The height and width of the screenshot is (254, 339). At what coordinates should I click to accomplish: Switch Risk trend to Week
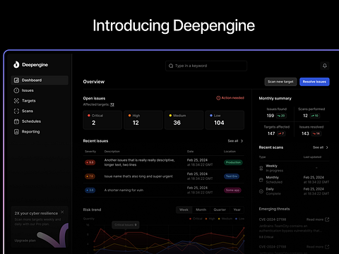184,210
